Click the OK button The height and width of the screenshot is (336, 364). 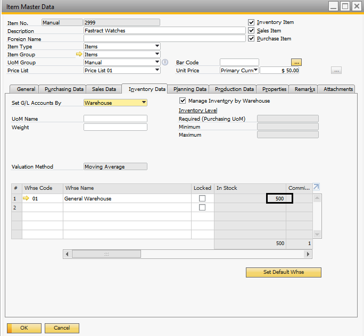pyautogui.click(x=24, y=328)
